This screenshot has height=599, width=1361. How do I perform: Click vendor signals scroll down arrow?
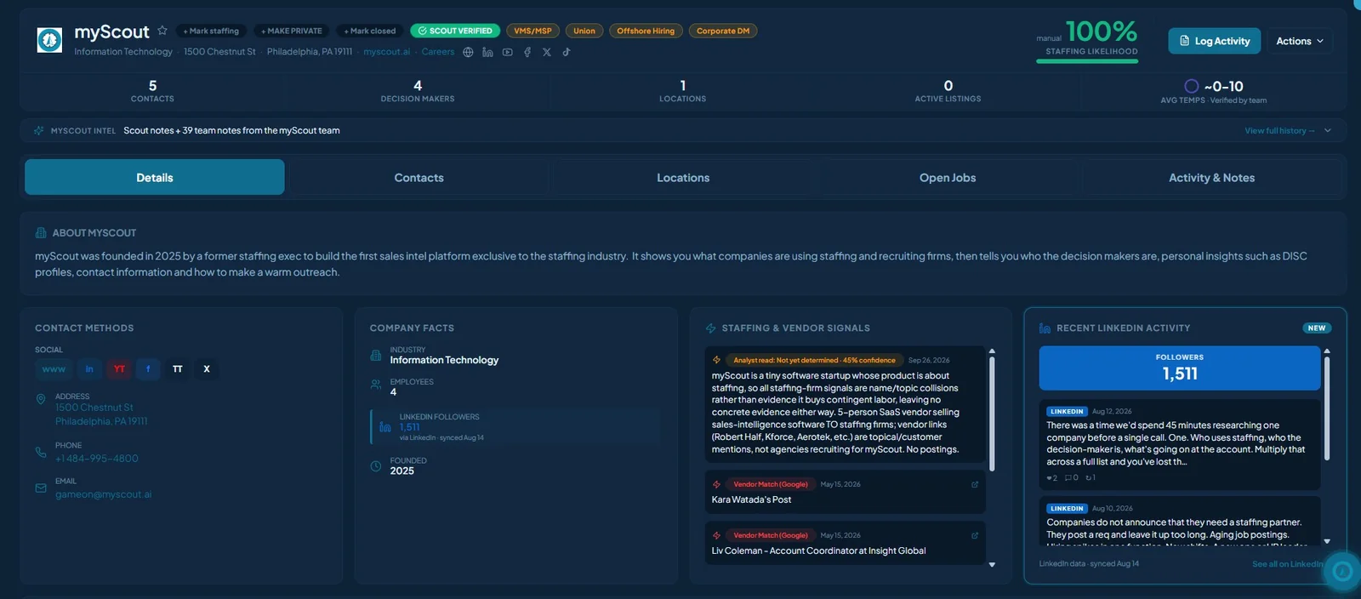992,564
